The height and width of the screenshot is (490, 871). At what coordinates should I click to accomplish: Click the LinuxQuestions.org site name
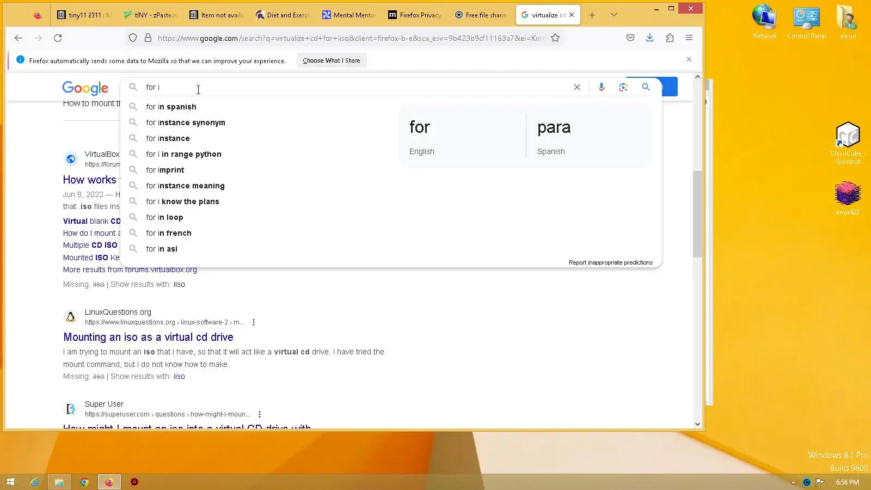tap(118, 312)
